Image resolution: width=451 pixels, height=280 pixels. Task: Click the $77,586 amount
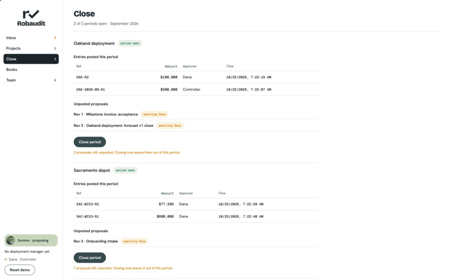coord(166,204)
